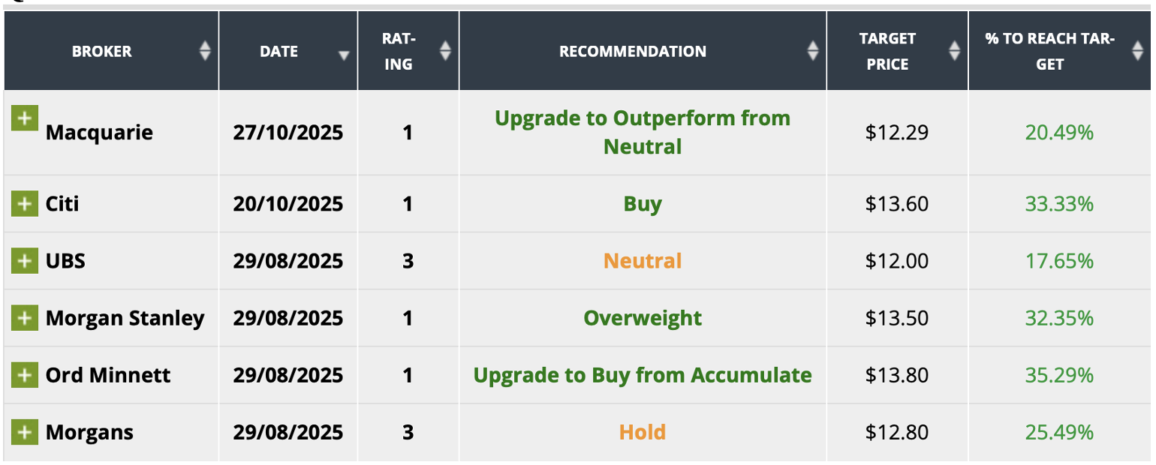Click the Citi Buy recommendation
Screen dimensions: 1156x465
[x=643, y=203]
